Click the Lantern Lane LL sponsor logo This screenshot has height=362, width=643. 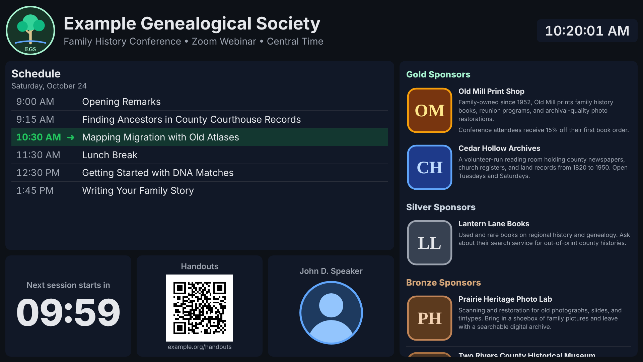[430, 243]
